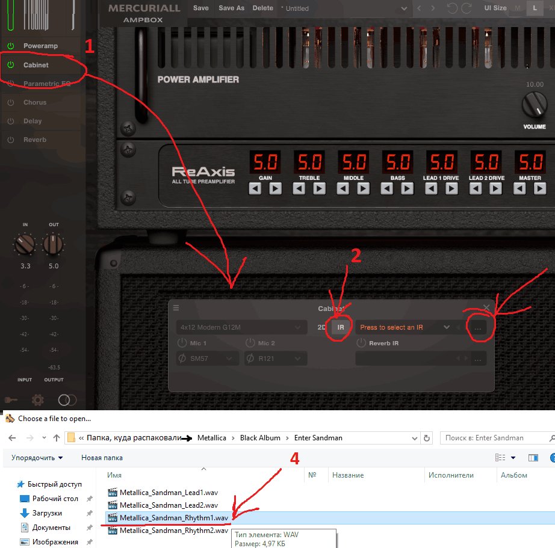
Task: Switch the cabinet to IR mode
Action: [341, 327]
